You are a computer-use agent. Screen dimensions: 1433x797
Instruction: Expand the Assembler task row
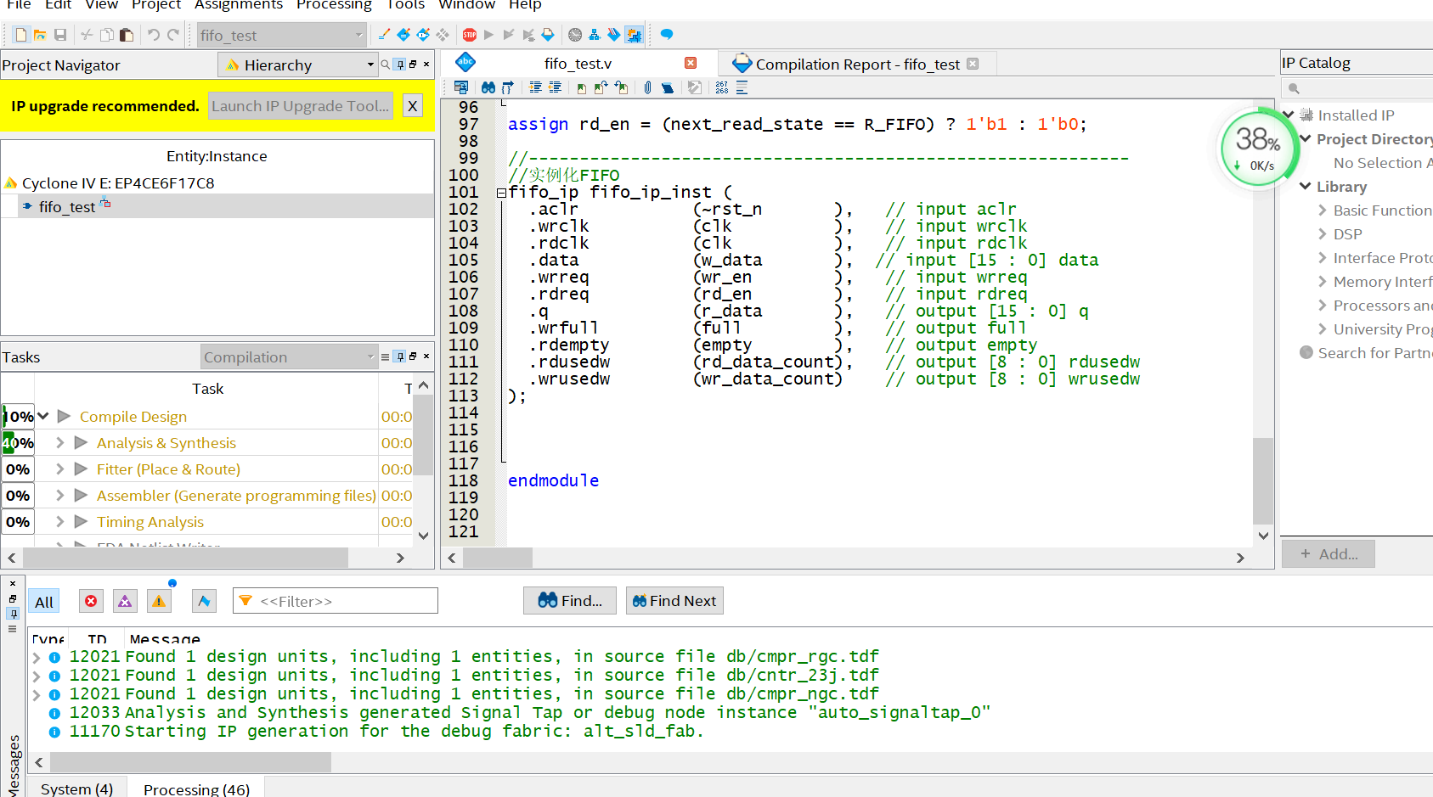(x=60, y=496)
